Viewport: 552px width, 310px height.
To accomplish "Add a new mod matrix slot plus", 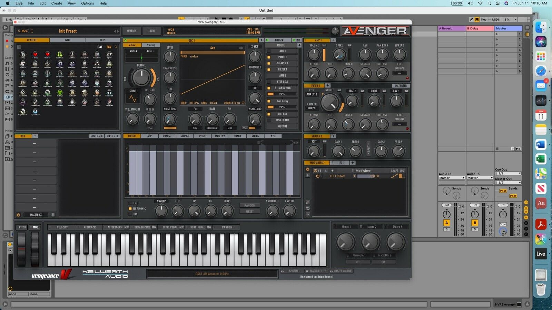I will point(308,175).
